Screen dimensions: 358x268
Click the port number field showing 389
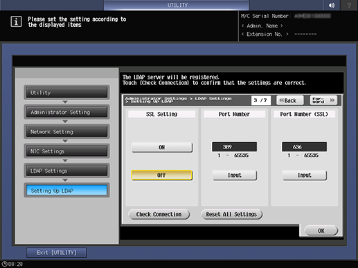click(x=234, y=146)
